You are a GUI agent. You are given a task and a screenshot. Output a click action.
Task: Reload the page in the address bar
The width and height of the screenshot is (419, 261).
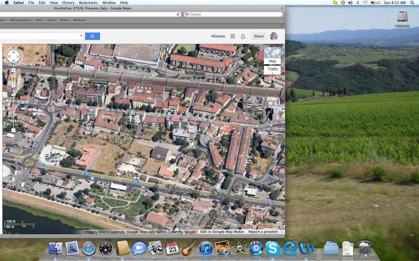click(x=178, y=14)
